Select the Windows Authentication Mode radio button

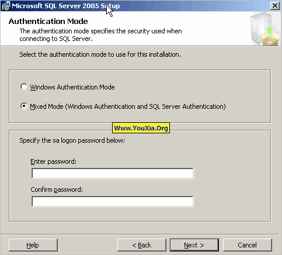tap(24, 87)
